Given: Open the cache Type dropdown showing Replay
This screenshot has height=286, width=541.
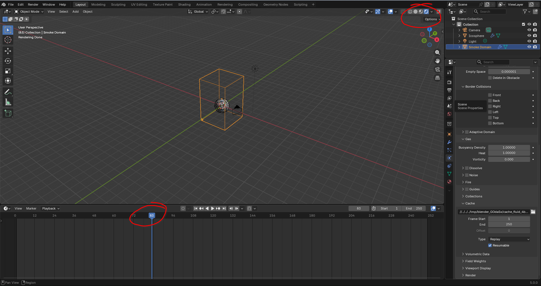Looking at the screenshot, I should click(509, 239).
